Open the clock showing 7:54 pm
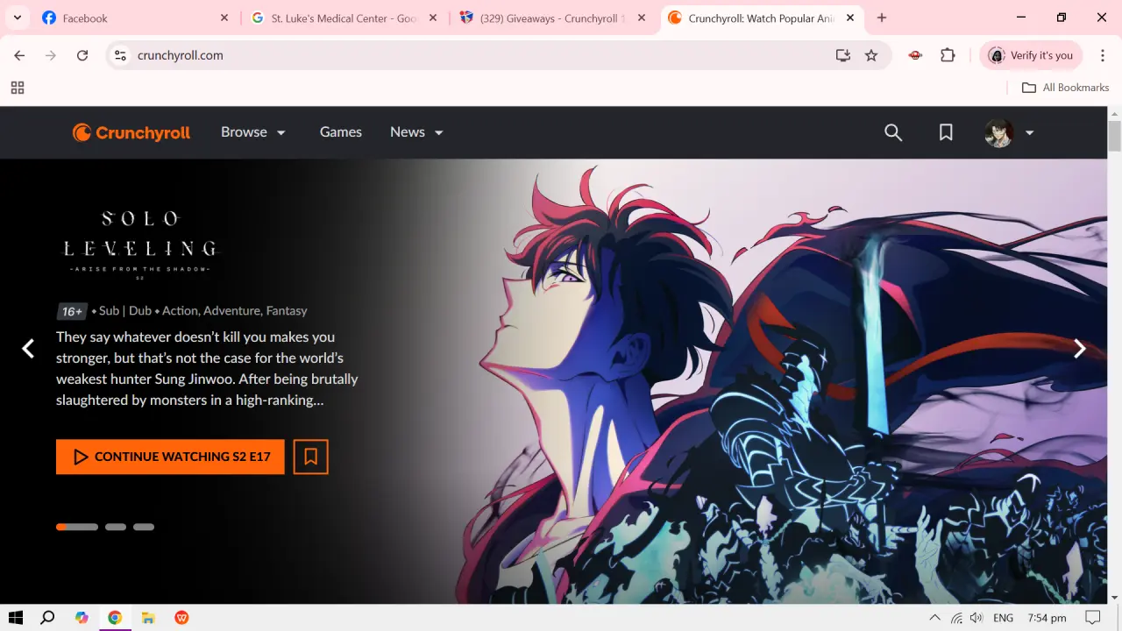 pyautogui.click(x=1047, y=618)
